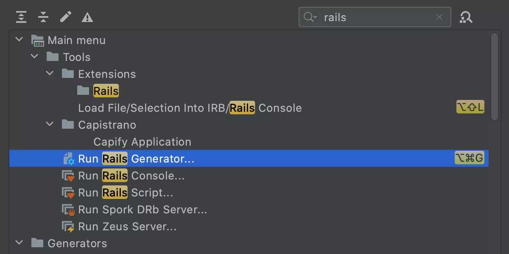Click the Tools folder icon
Screen dimensions: 509x254
coord(53,57)
